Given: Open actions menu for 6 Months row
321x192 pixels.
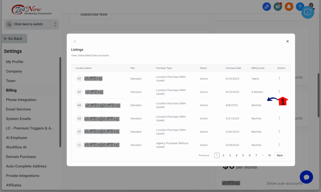Looking at the screenshot, I should 279,91.
